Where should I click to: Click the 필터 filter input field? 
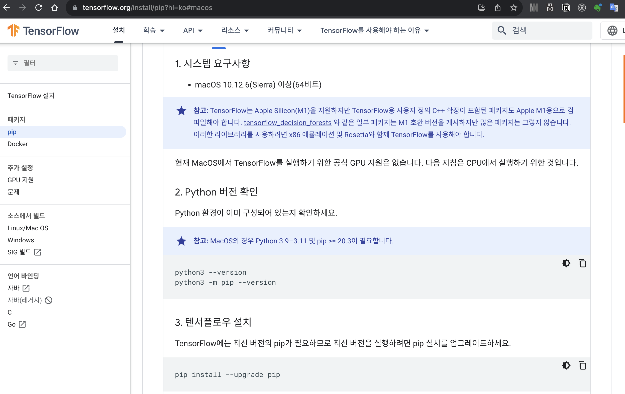point(63,63)
